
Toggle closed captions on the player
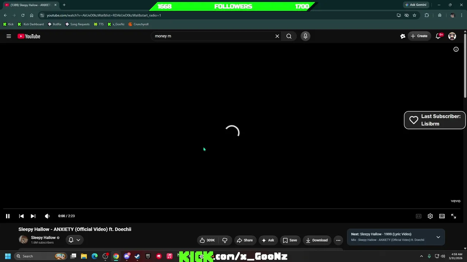418,216
